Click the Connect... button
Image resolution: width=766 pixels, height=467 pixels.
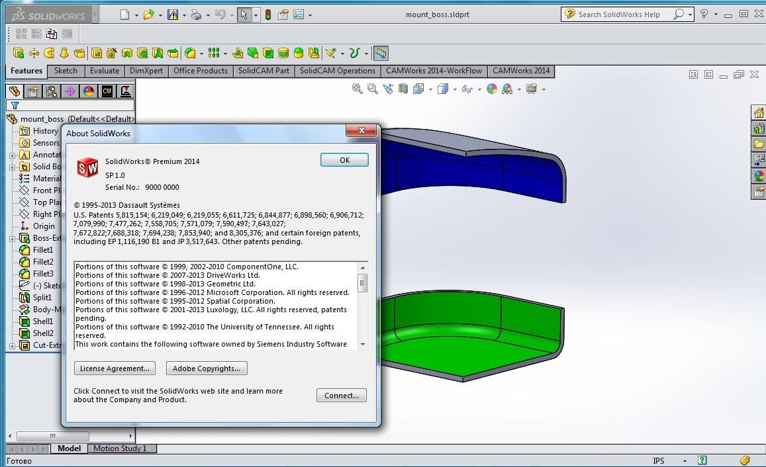click(x=342, y=396)
